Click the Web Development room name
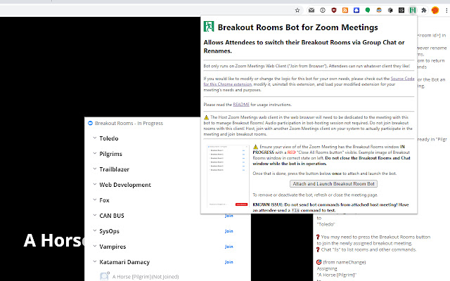 125,185
